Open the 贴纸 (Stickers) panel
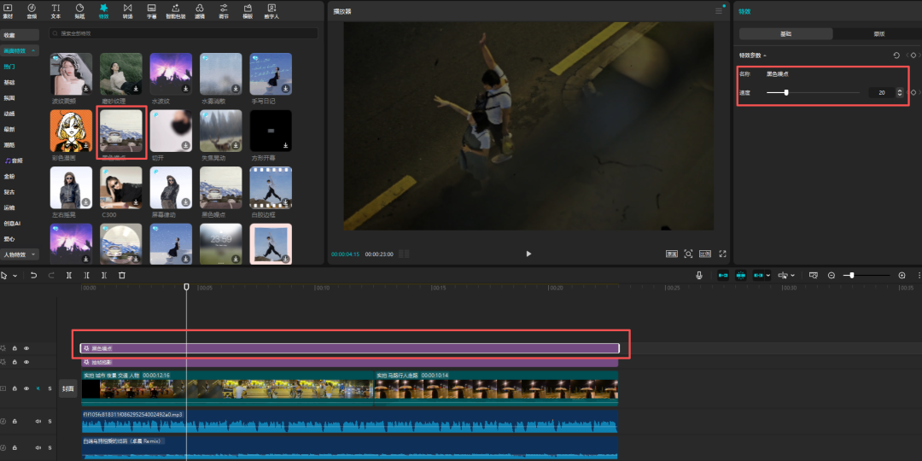The width and height of the screenshot is (922, 461). point(79,10)
